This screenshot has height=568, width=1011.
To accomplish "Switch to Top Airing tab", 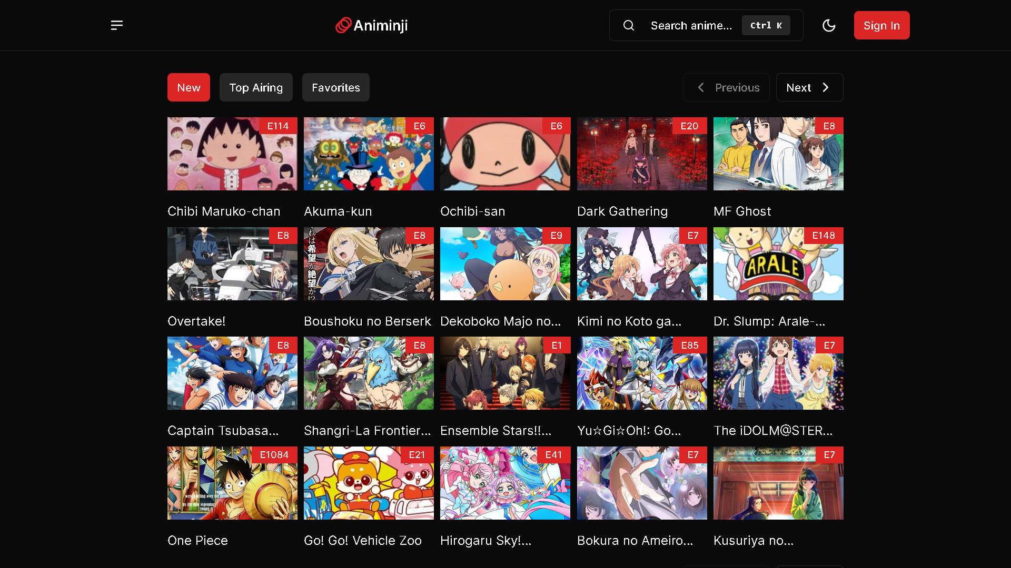I will click(256, 87).
